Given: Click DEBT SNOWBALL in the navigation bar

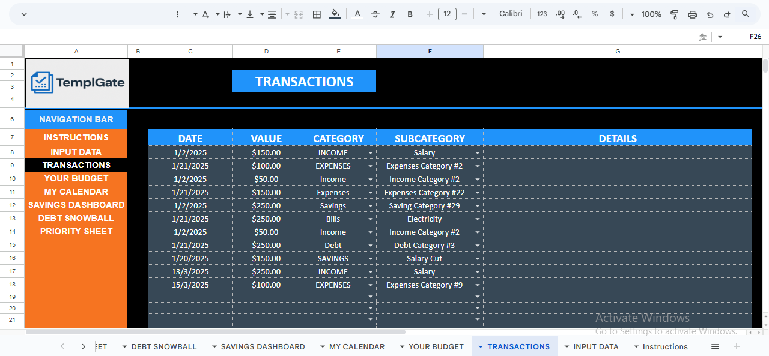Looking at the screenshot, I should pos(76,218).
